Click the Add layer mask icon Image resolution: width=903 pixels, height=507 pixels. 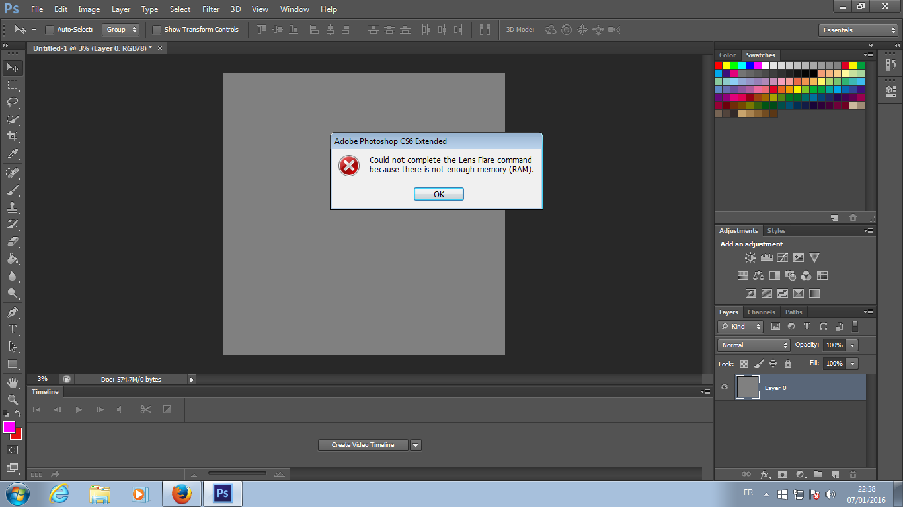click(x=782, y=475)
